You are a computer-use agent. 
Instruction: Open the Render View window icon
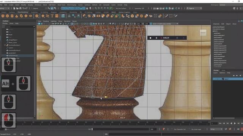(x=155, y=8)
